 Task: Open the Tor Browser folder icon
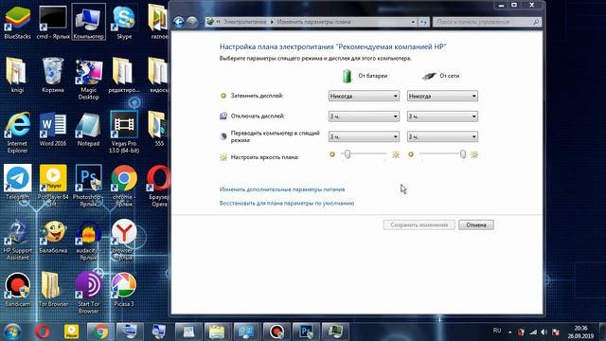[53, 289]
